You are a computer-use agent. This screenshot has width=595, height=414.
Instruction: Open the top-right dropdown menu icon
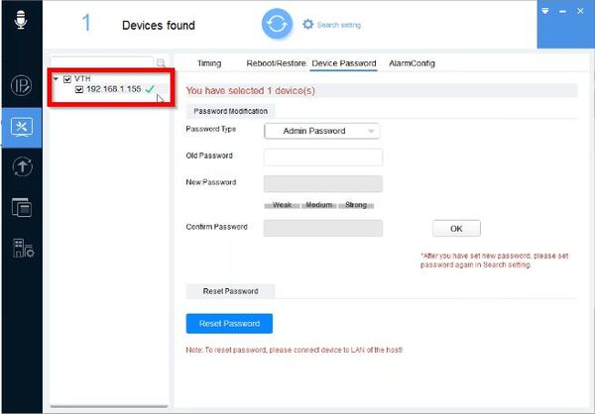pos(544,11)
